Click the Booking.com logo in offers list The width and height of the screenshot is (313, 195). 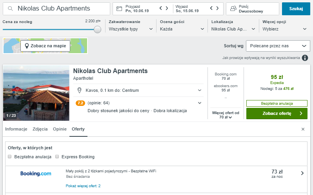click(36, 174)
